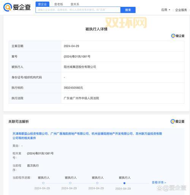Click the 爱企查 logo in the header
This screenshot has height=195, width=190.
17,7
